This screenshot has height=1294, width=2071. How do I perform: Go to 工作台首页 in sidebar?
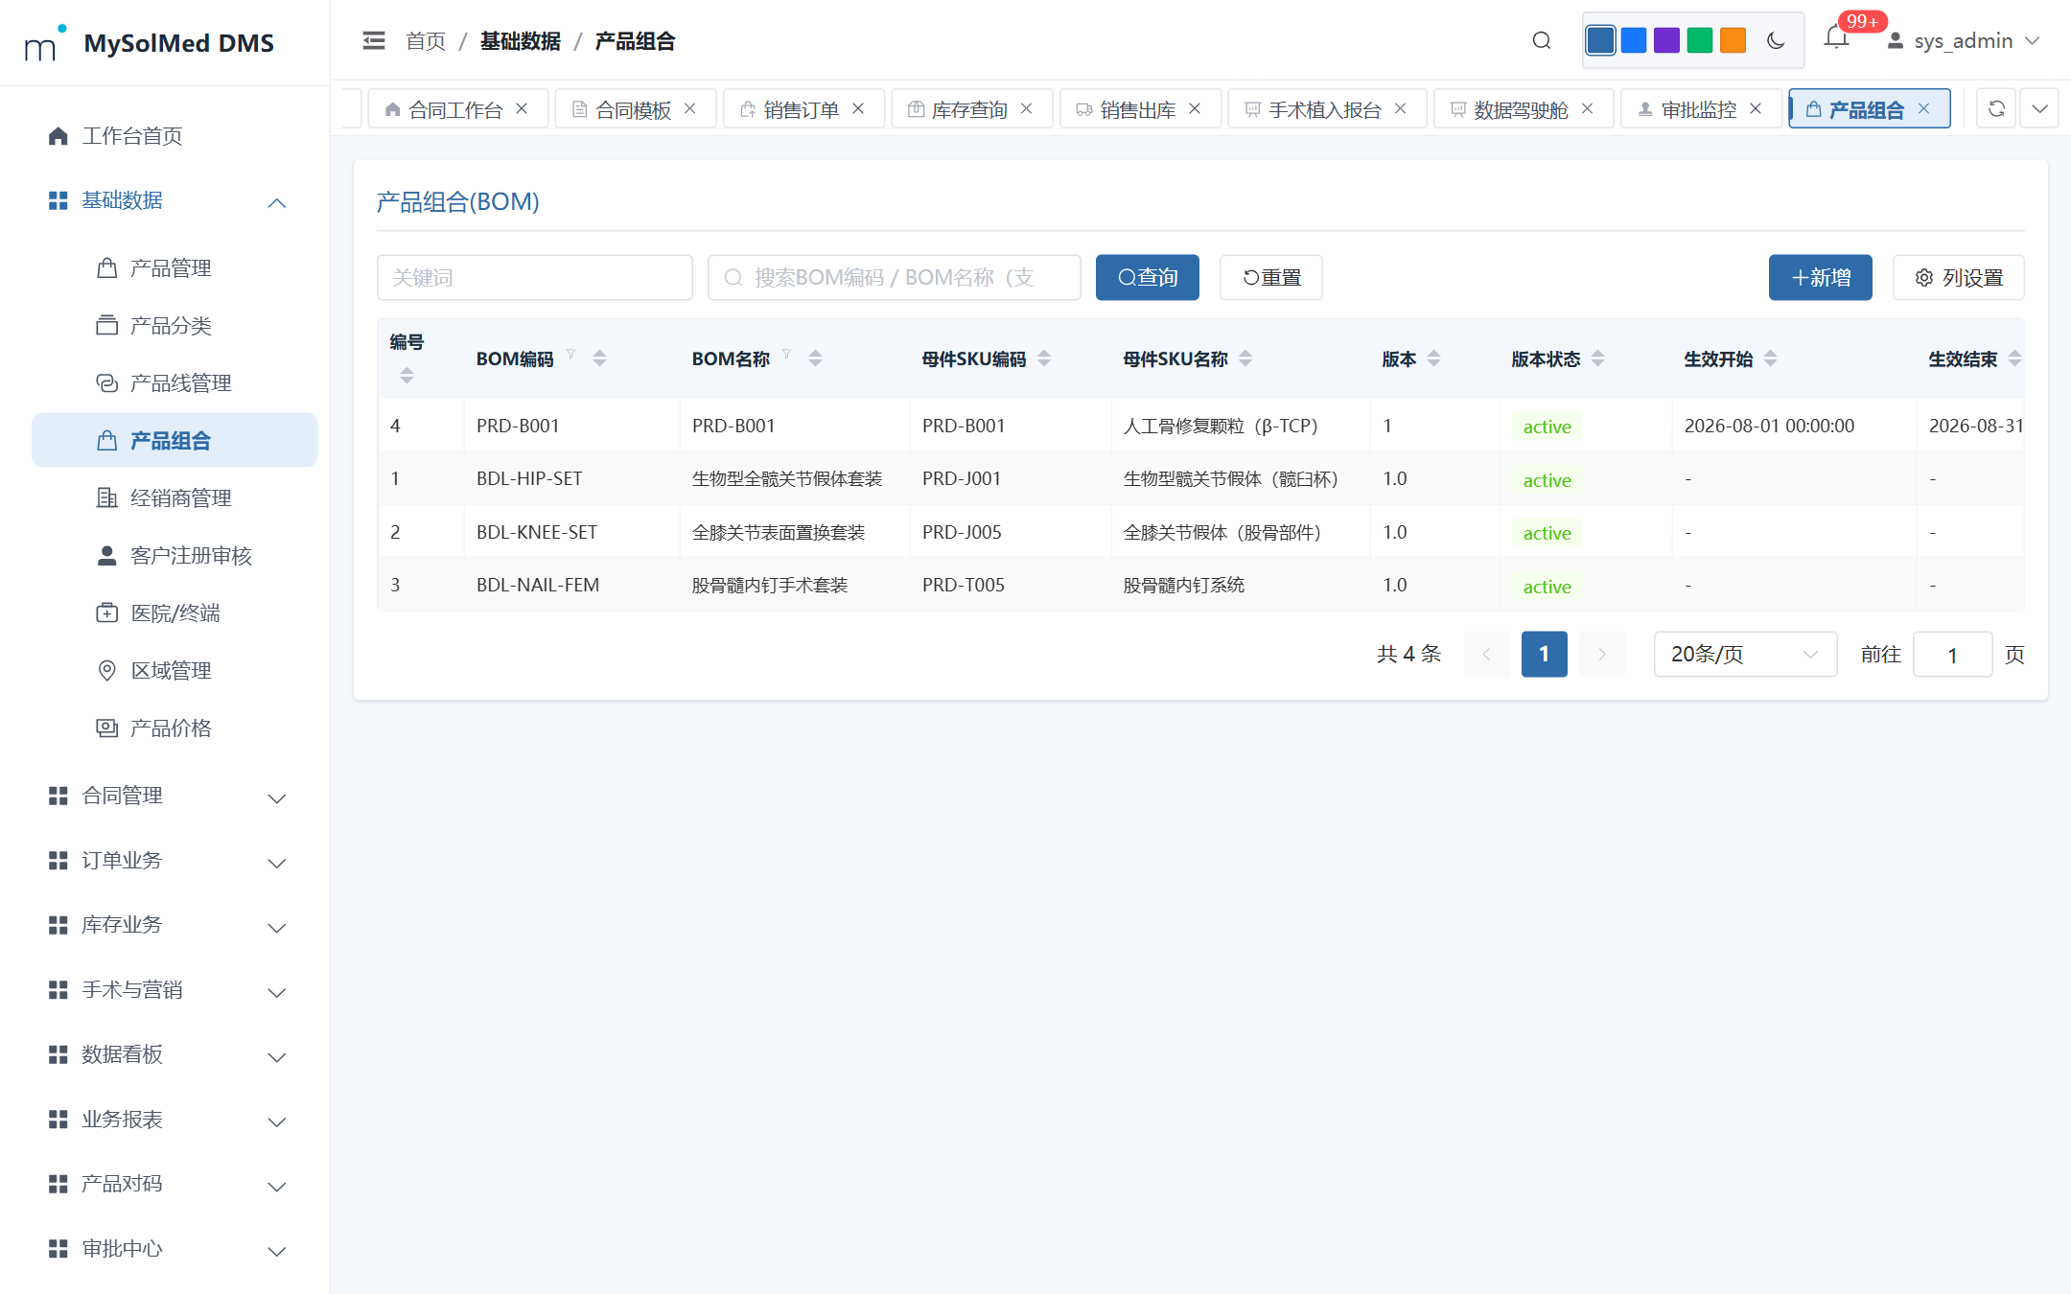click(175, 135)
